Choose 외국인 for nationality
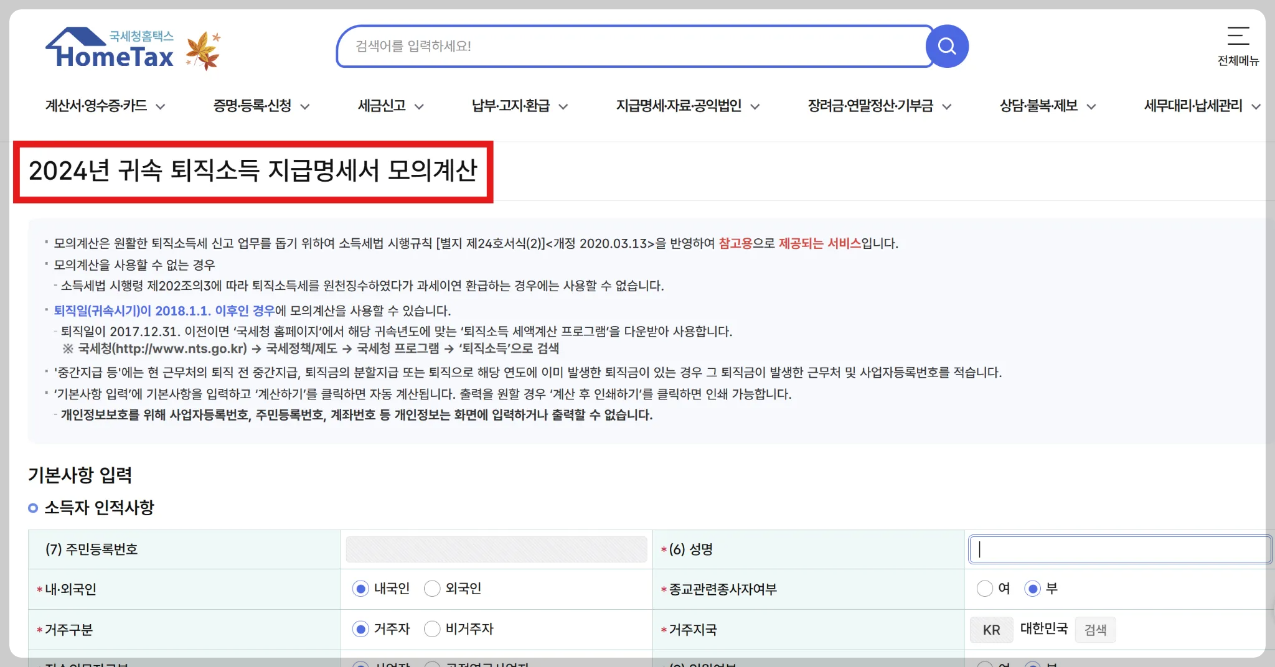 [x=433, y=589]
